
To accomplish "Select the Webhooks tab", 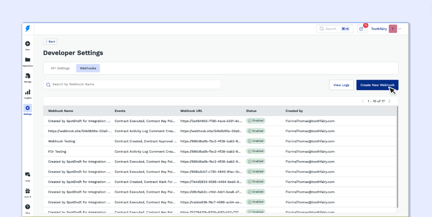I will tap(88, 68).
